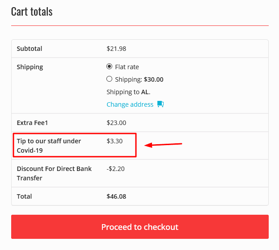Click the Flat rate label text
The height and width of the screenshot is (250, 279).
tap(127, 67)
